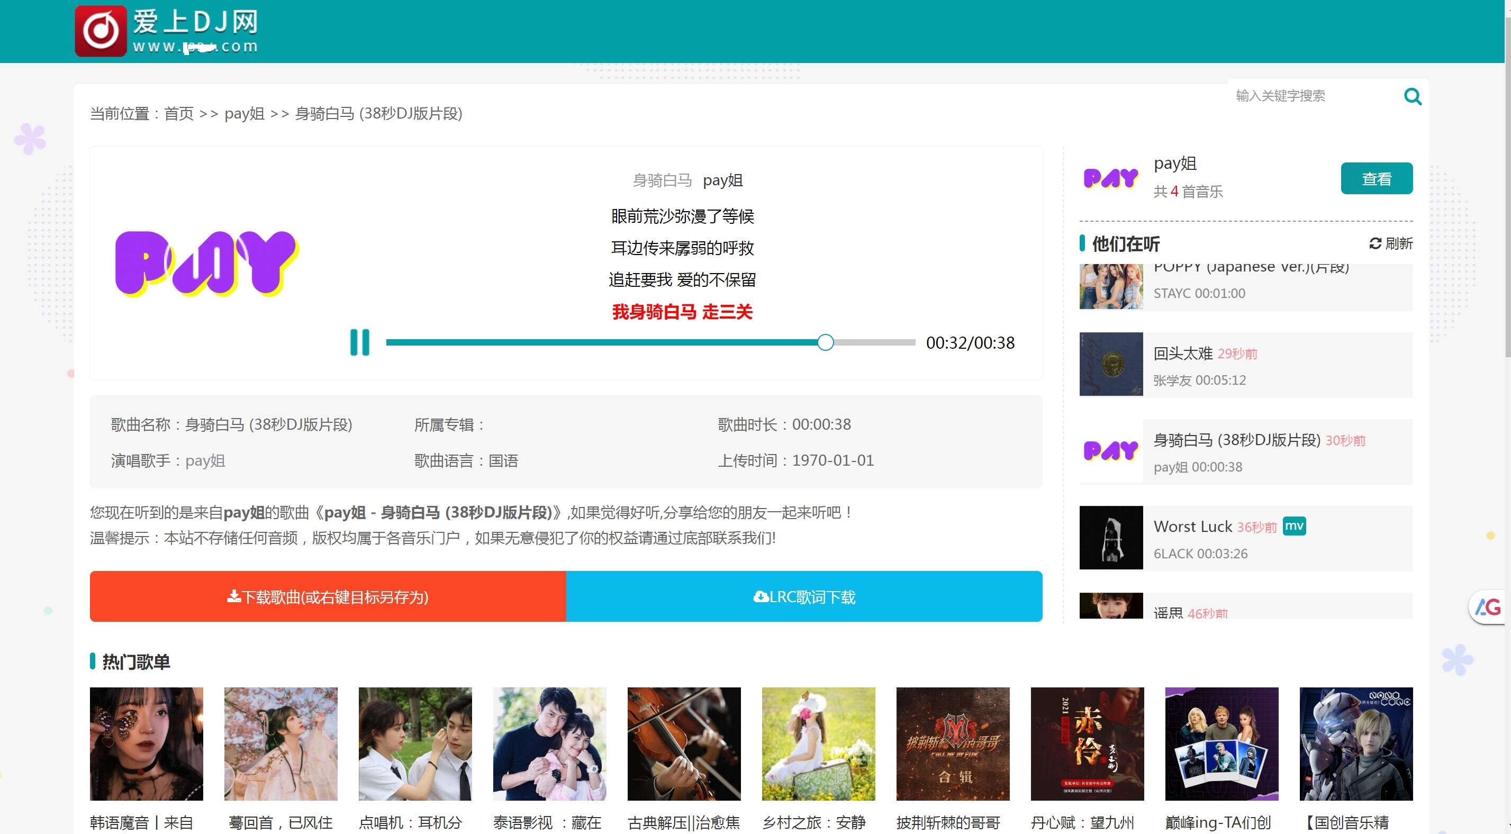Image resolution: width=1511 pixels, height=834 pixels.
Task: Click PAY thumbnail in listening list
Action: 1111,451
